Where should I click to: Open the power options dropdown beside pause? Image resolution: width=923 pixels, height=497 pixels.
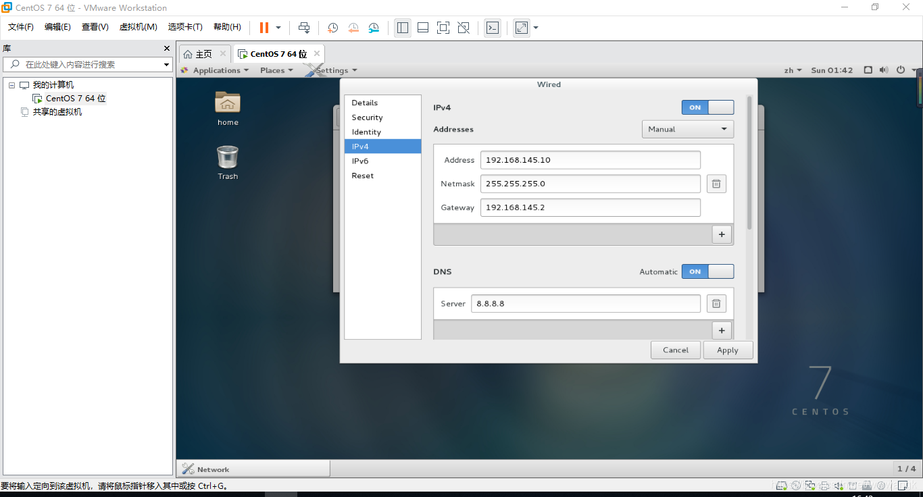(x=278, y=28)
